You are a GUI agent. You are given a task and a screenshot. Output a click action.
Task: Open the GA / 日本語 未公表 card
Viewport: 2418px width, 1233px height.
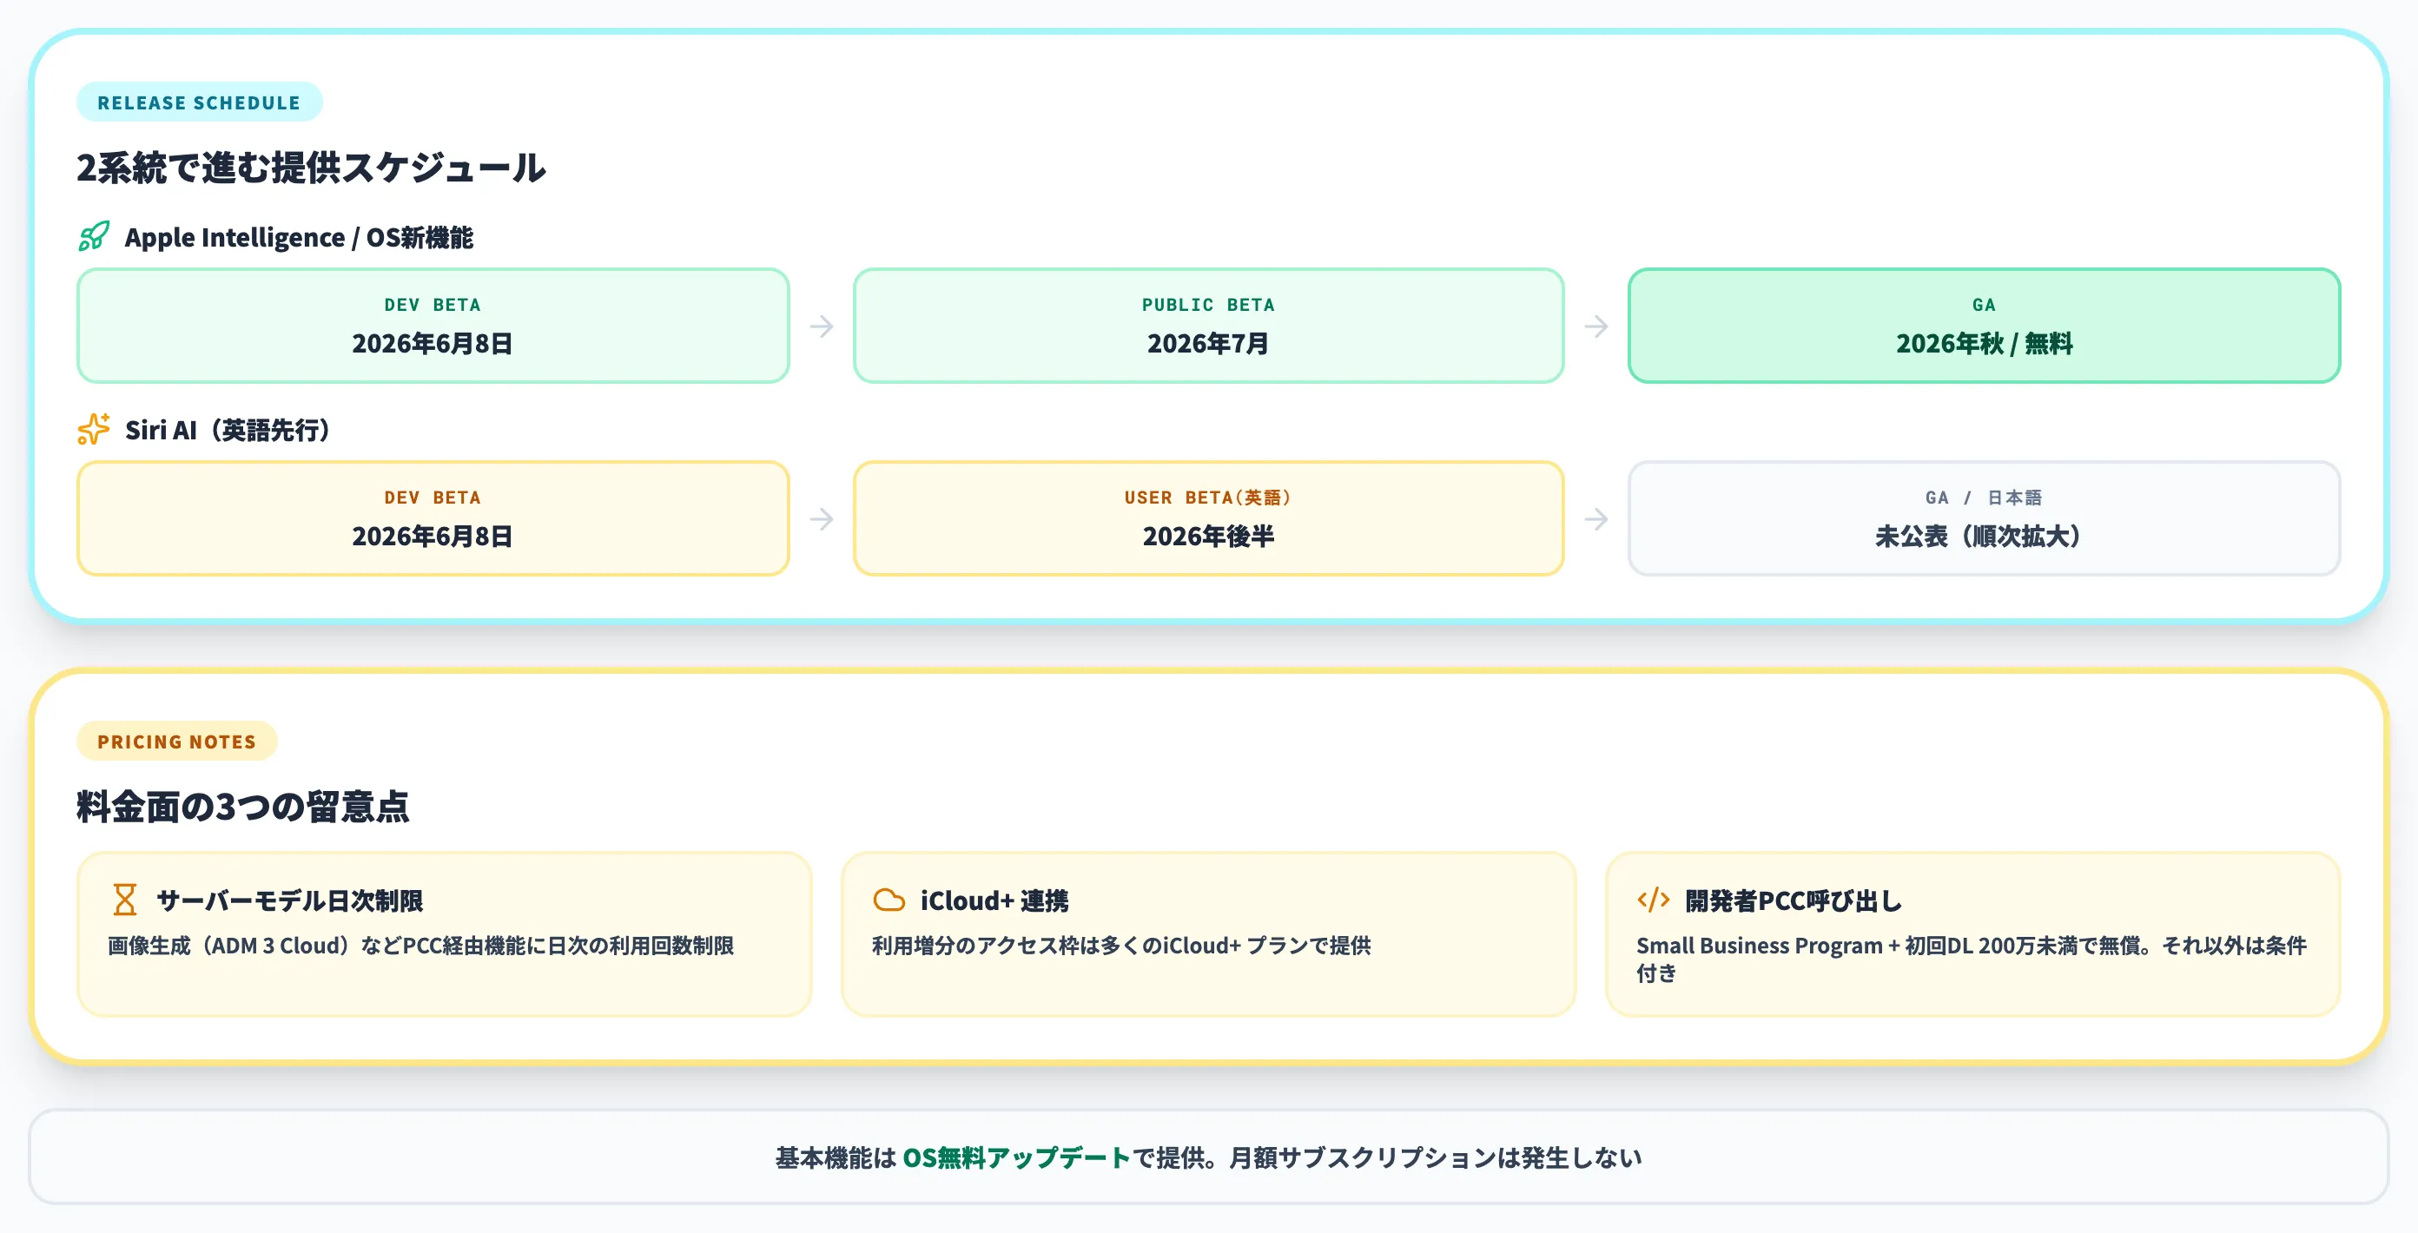tap(1984, 518)
